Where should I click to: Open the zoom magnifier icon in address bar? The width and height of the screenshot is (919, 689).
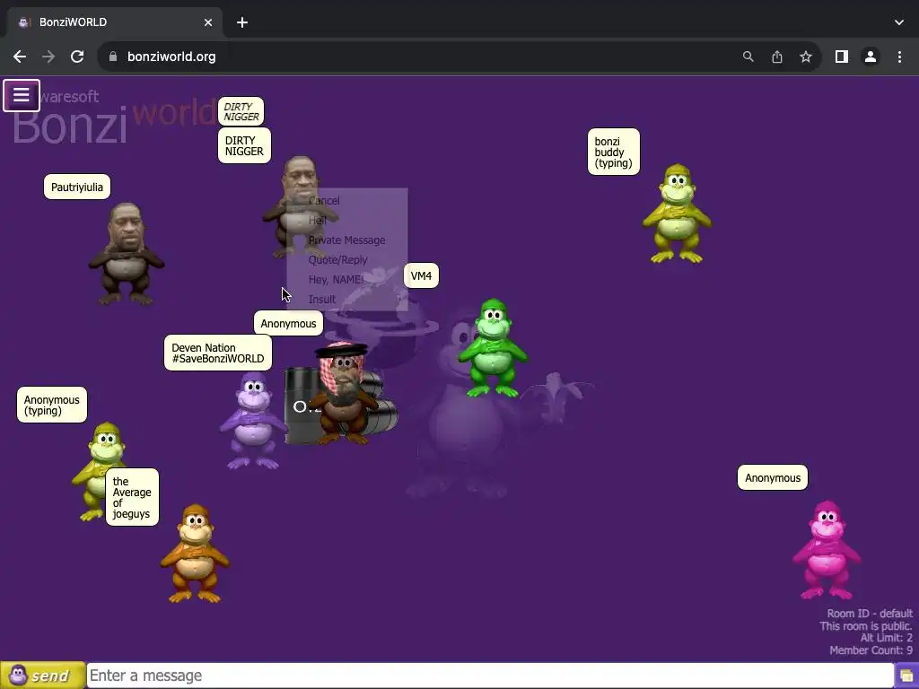[748, 57]
